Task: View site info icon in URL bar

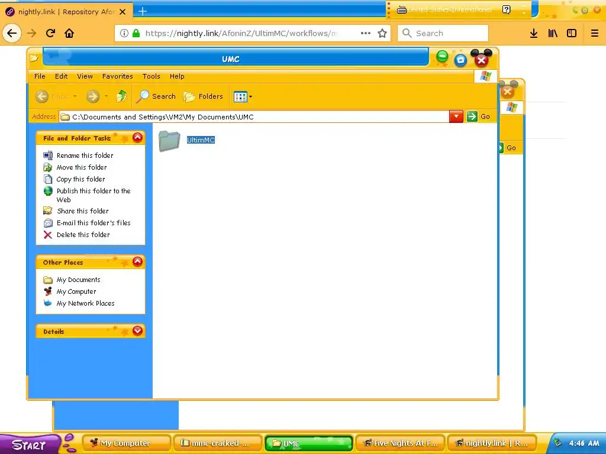Action: click(124, 33)
